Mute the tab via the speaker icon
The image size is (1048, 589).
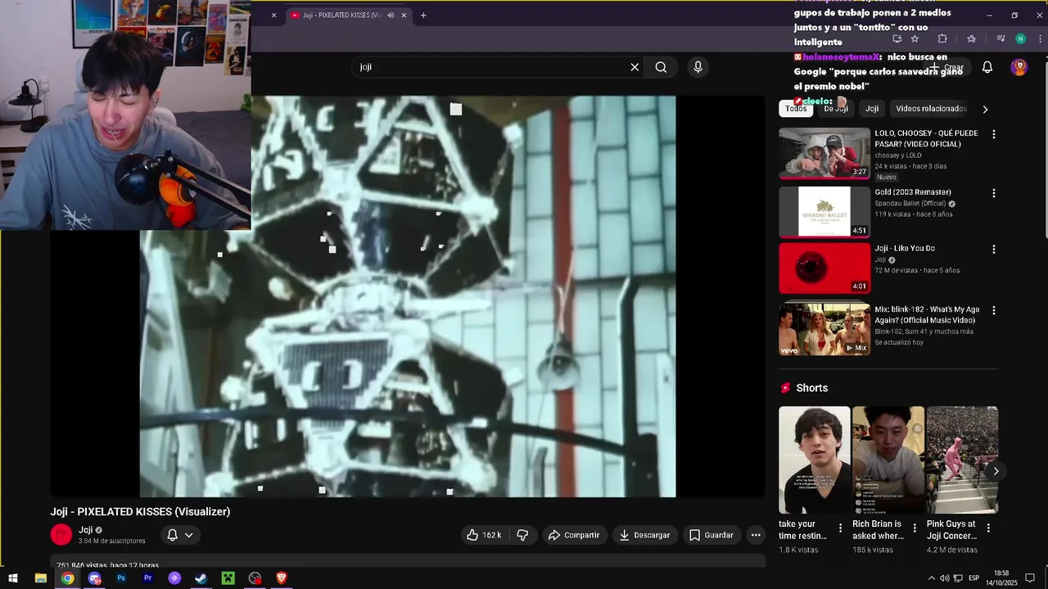pos(391,15)
